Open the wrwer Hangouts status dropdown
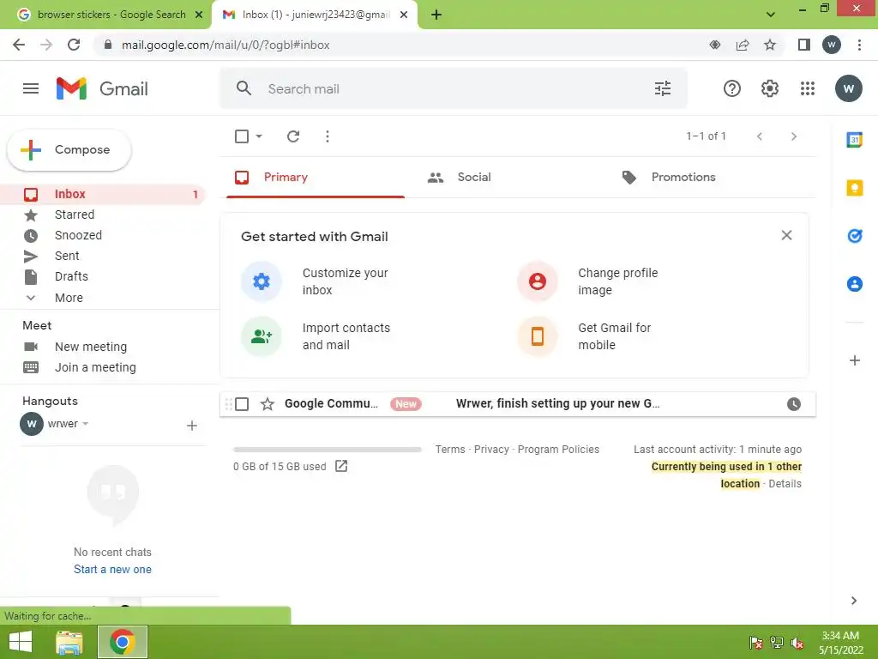 tap(85, 424)
